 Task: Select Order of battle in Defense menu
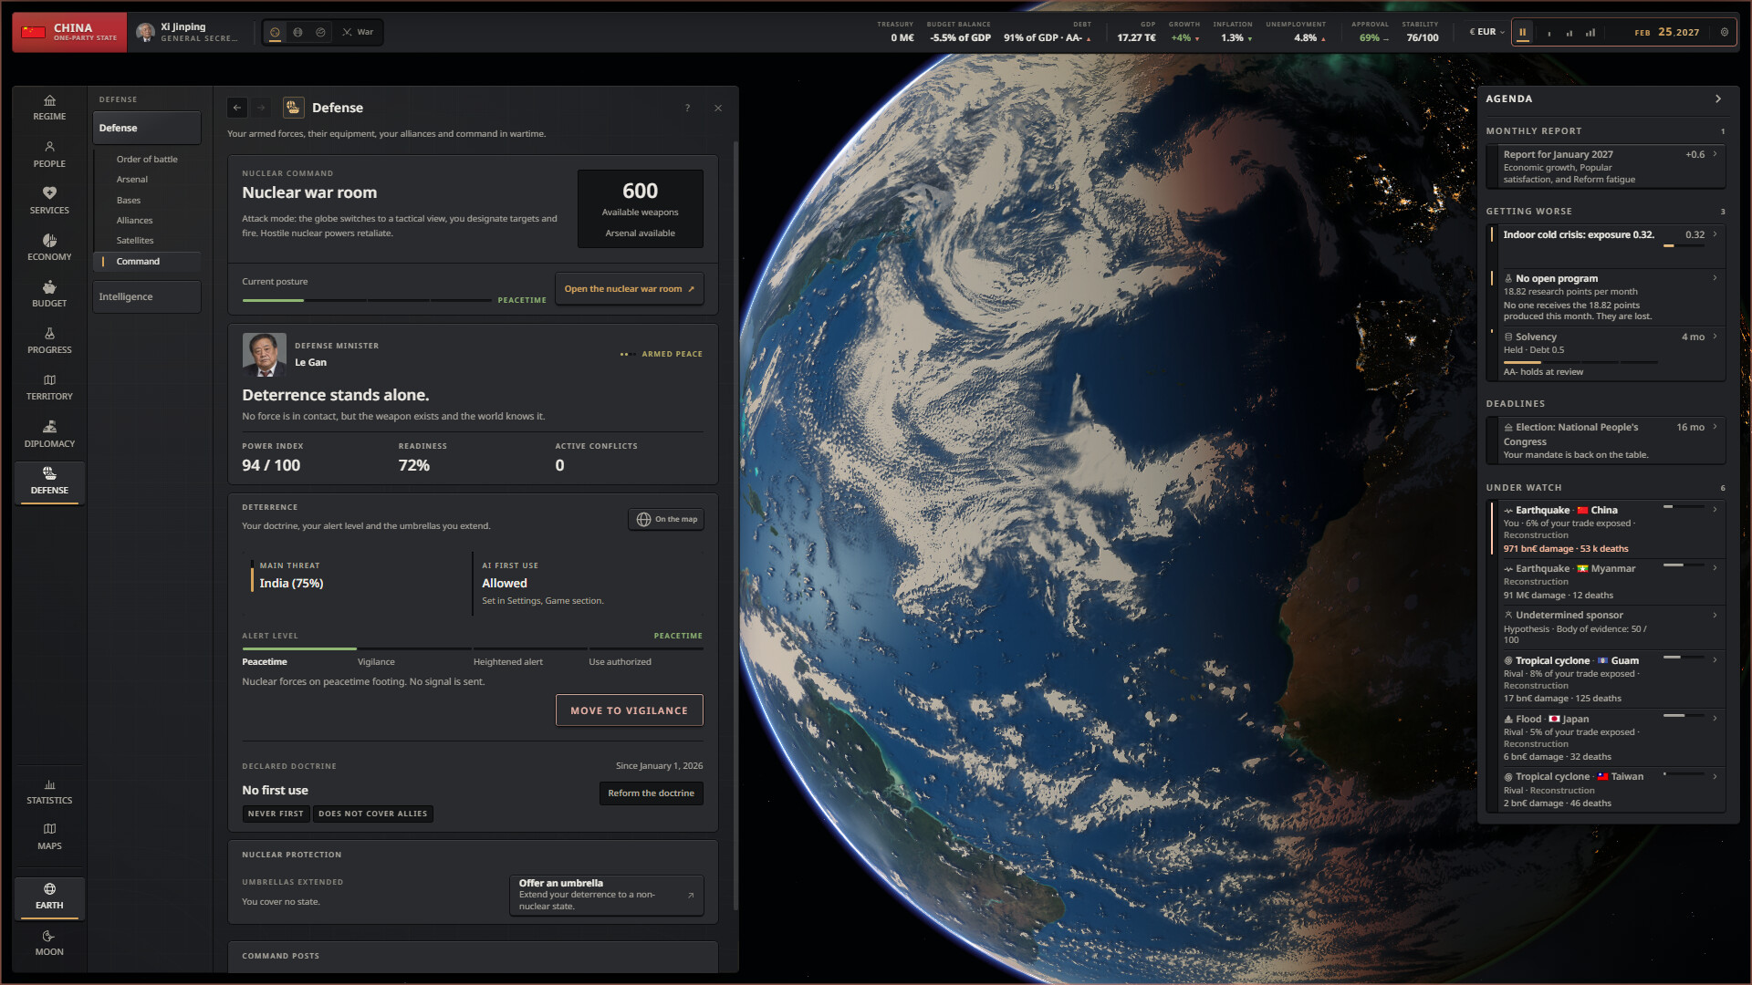[x=147, y=159]
